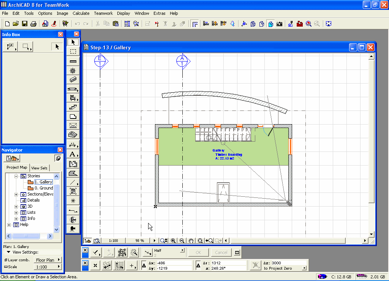Select the Text tool with letter A
The width and height of the screenshot is (389, 281).
[73, 154]
